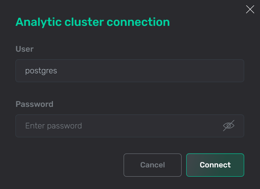Click the Cancel button
Image resolution: width=260 pixels, height=189 pixels.
[x=153, y=165]
